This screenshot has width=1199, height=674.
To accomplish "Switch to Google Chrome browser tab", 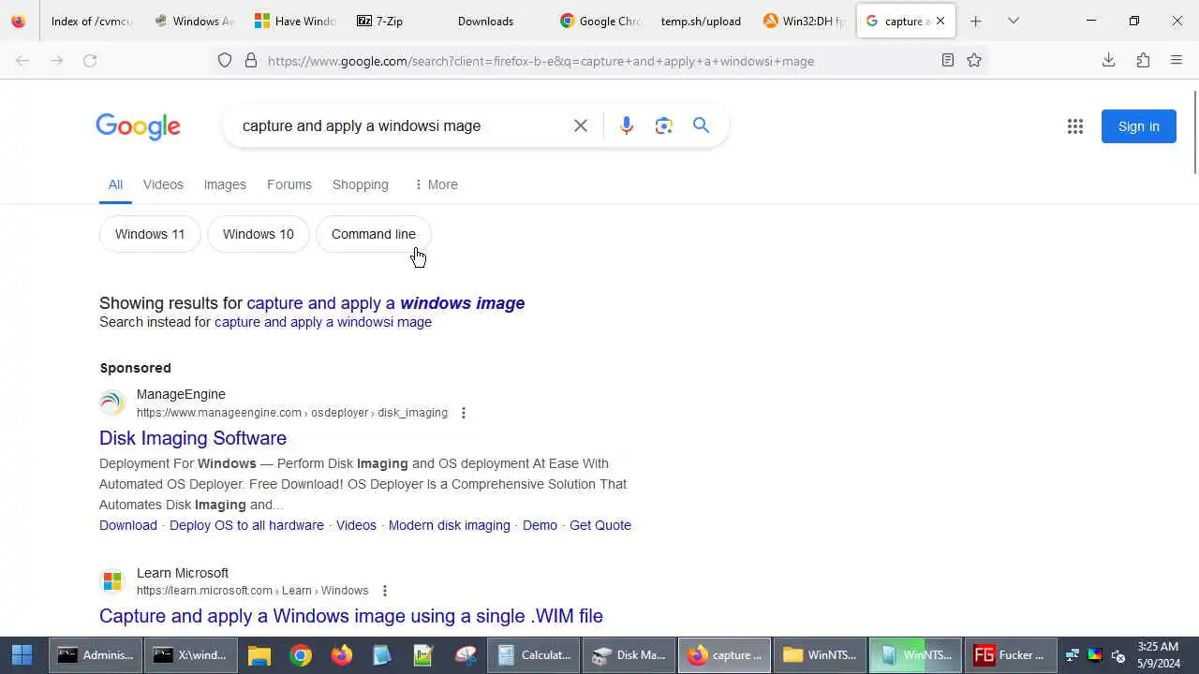I will coord(599,21).
